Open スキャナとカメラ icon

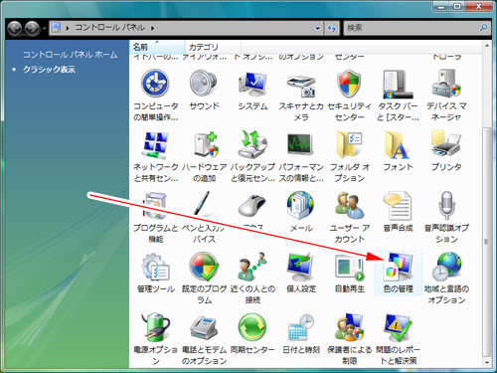(x=301, y=86)
